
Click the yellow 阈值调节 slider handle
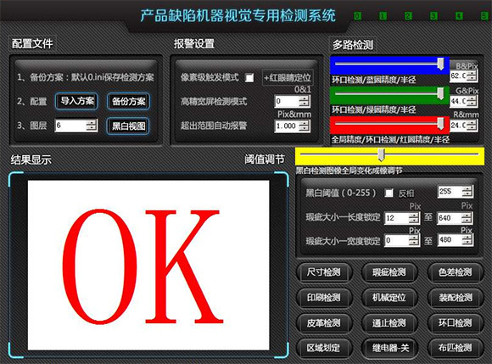tap(381, 154)
